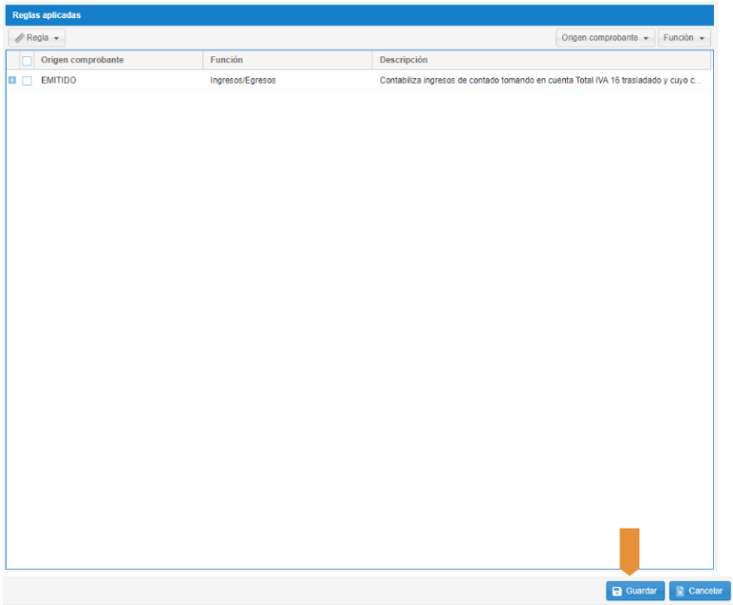Save the rules with the Guardar button
Viewport: 733px width, 605px height.
635,592
